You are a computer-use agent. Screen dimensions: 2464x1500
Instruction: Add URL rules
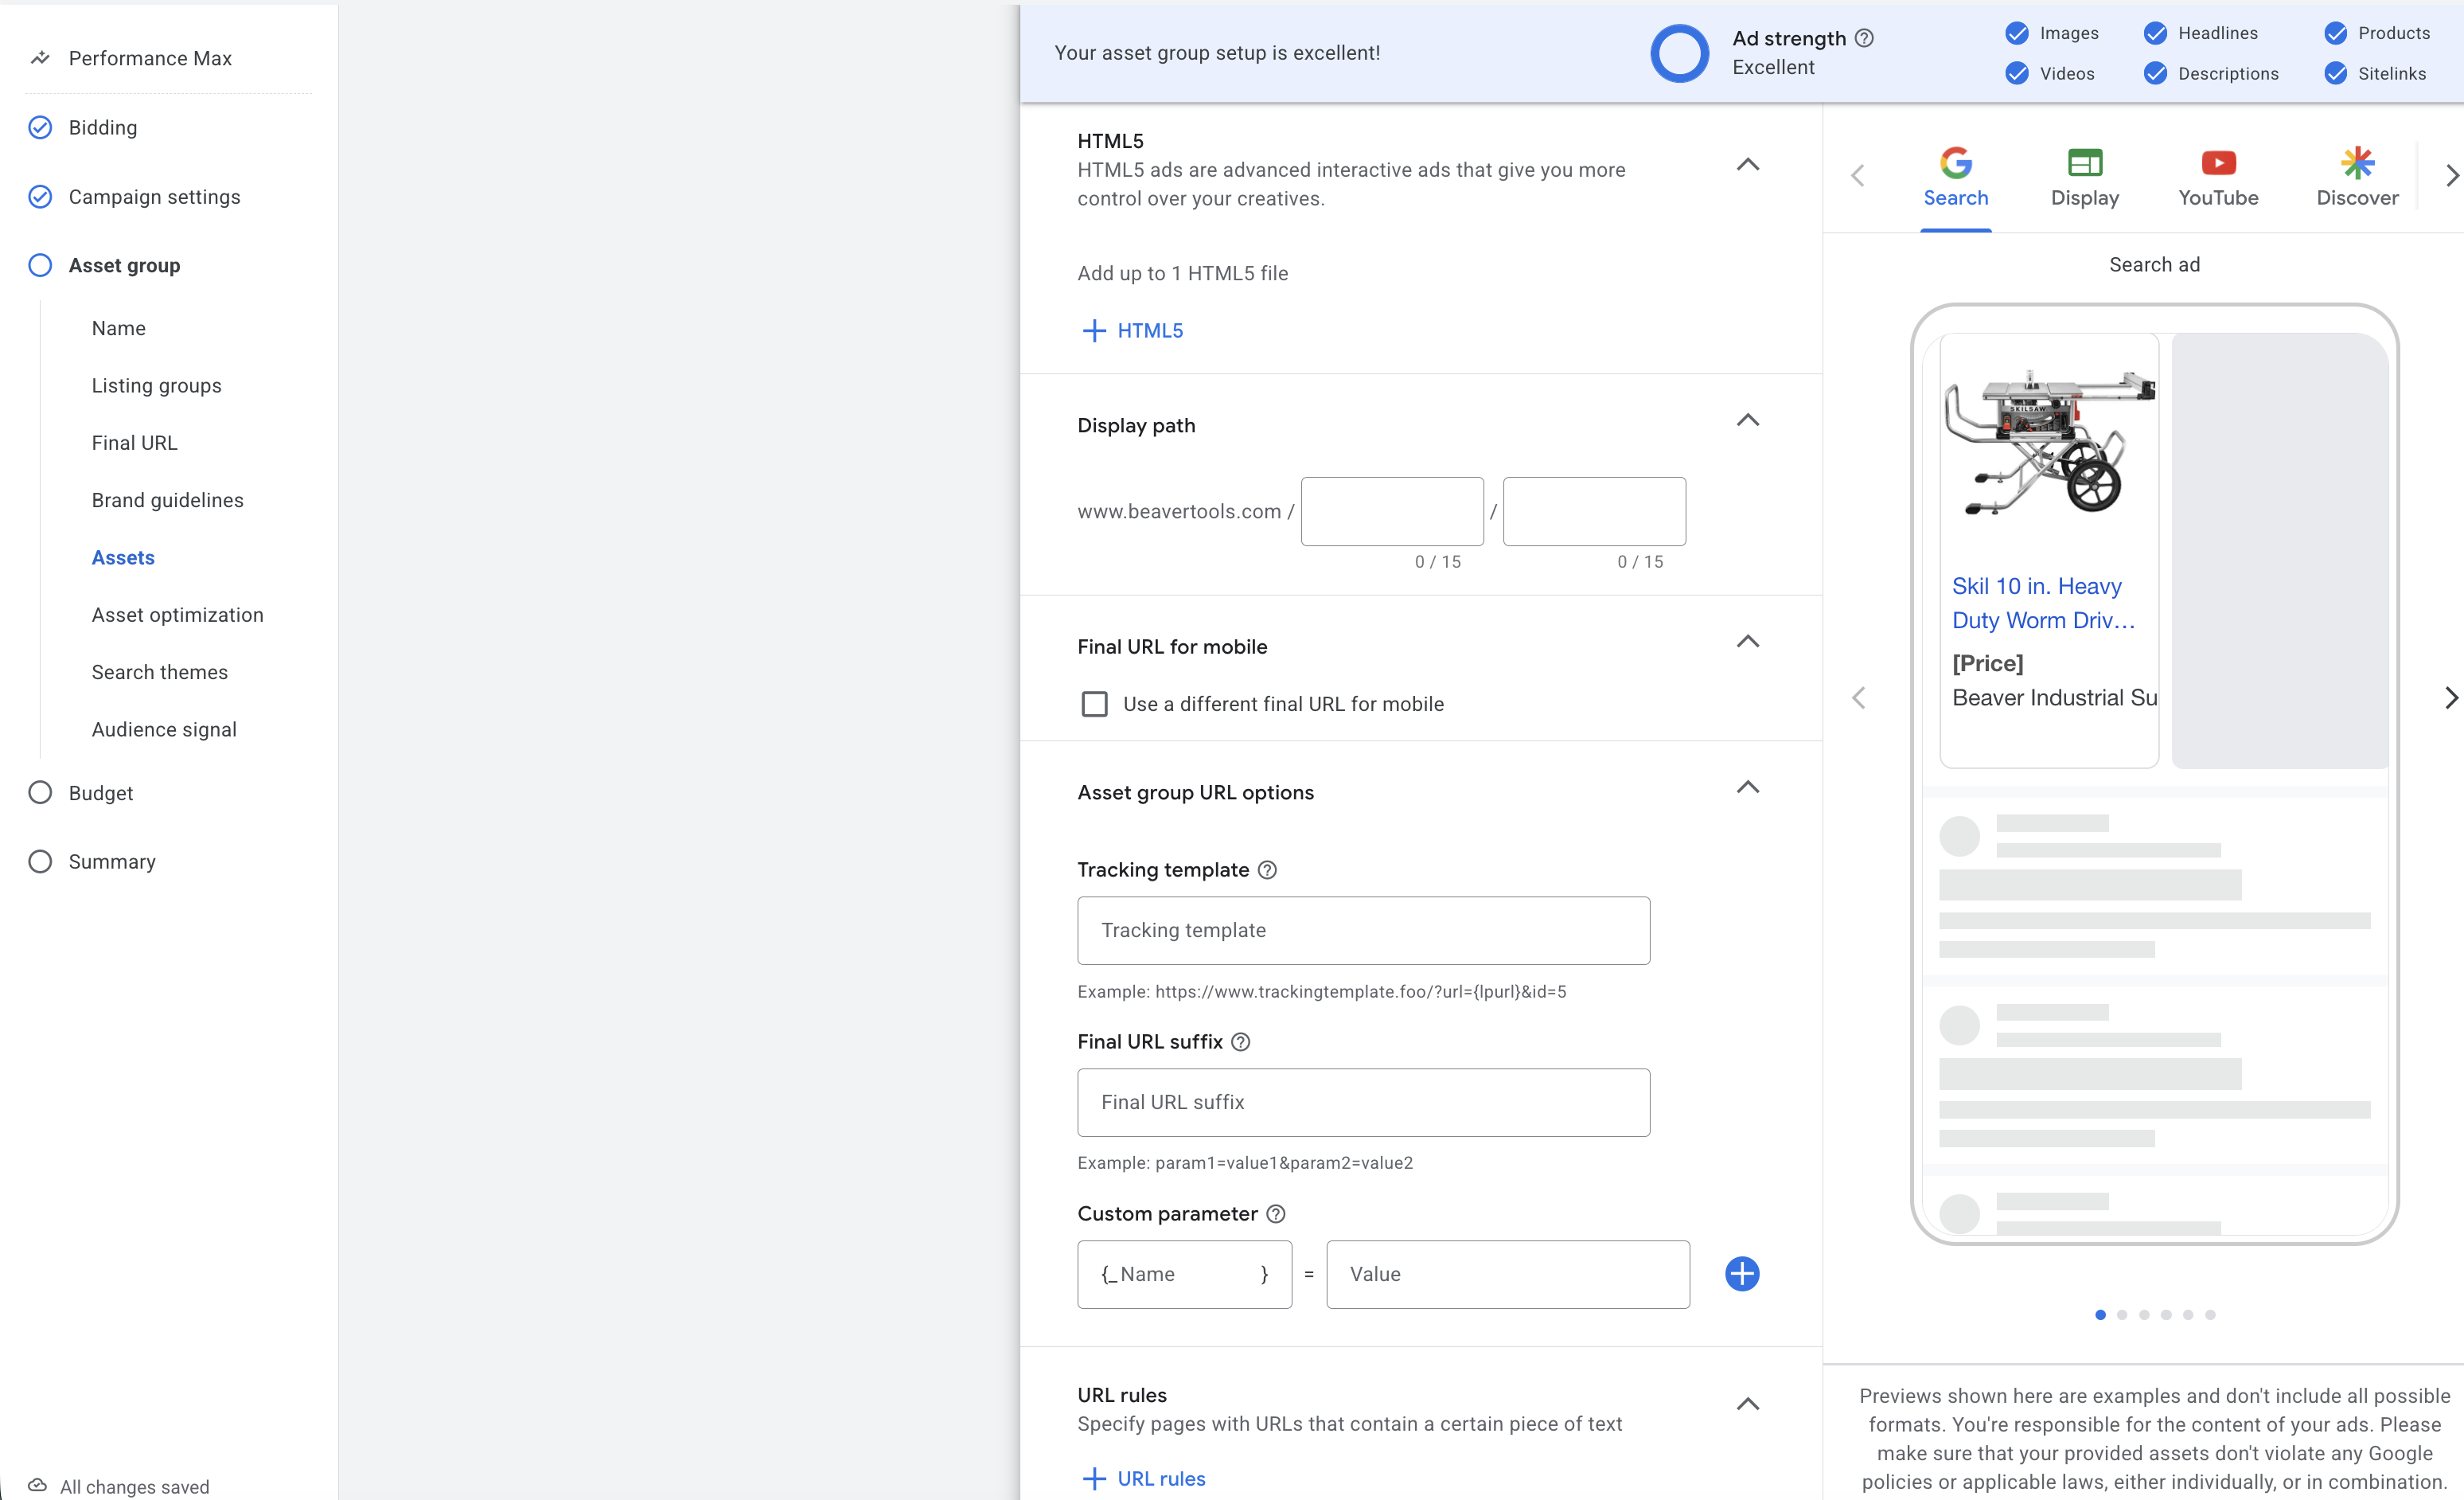1143,1478
